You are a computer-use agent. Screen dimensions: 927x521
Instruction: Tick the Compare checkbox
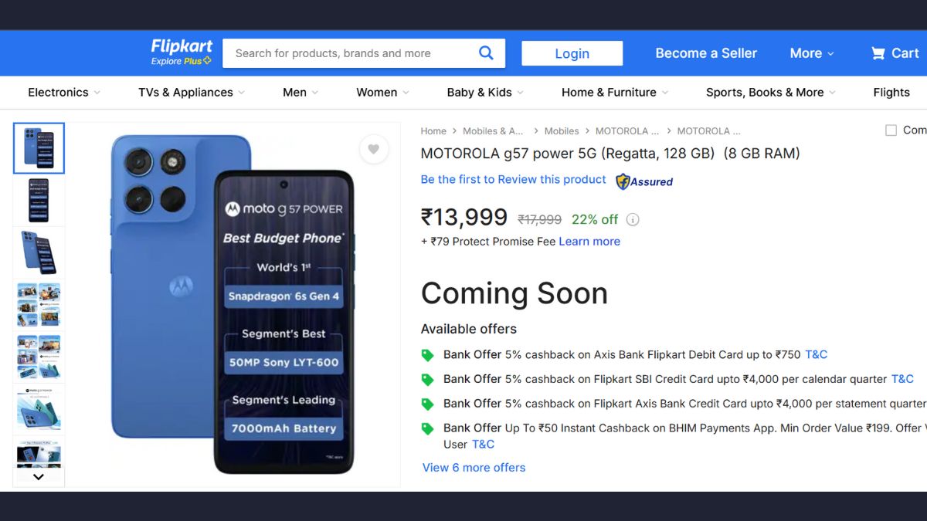pyautogui.click(x=891, y=130)
